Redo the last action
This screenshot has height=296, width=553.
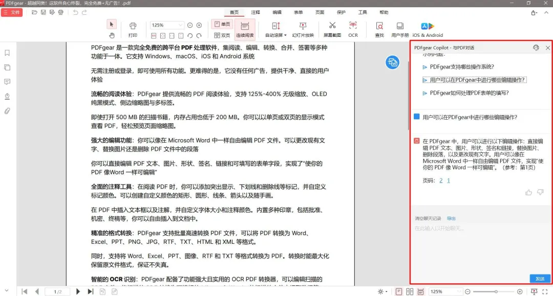pos(84,12)
